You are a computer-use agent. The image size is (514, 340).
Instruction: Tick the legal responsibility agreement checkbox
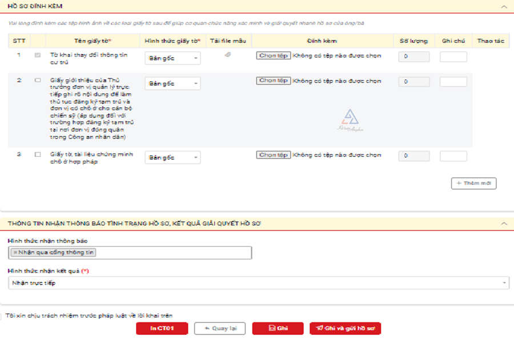click(x=2, y=316)
